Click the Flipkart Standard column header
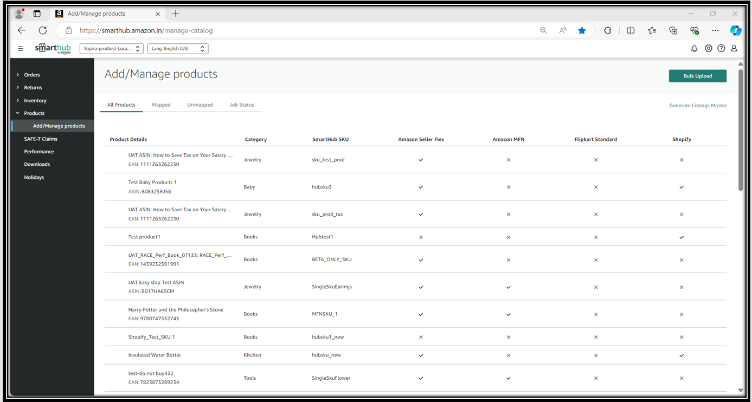The height and width of the screenshot is (402, 752). tap(595, 139)
